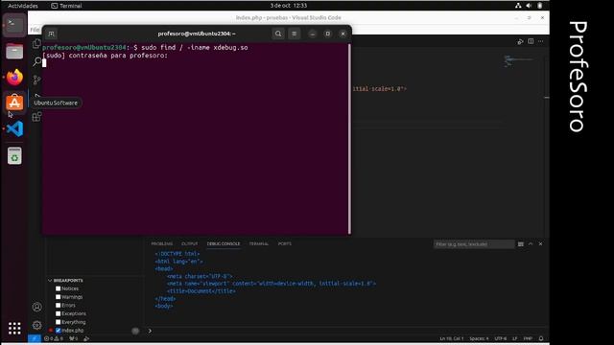The height and width of the screenshot is (345, 614).
Task: Open VS Code Extensions view
Action: (x=36, y=117)
